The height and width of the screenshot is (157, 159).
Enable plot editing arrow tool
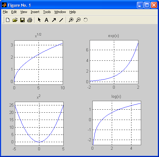click(x=39, y=20)
